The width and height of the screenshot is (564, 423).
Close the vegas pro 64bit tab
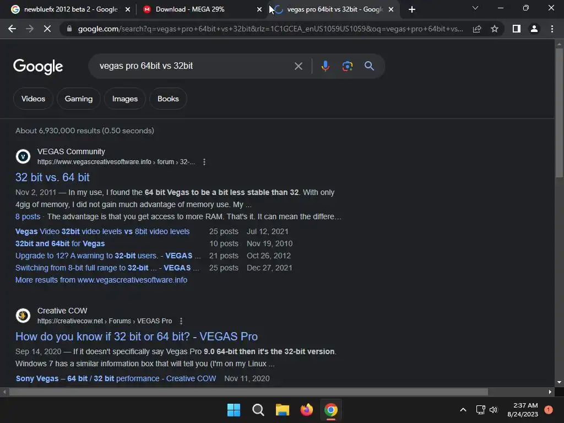click(391, 9)
